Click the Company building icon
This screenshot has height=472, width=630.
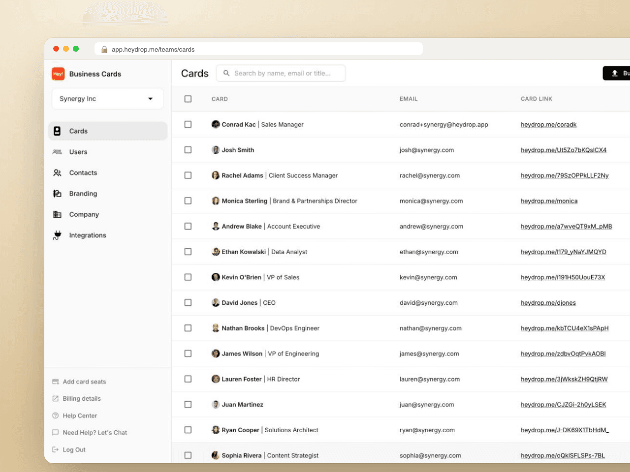click(57, 214)
